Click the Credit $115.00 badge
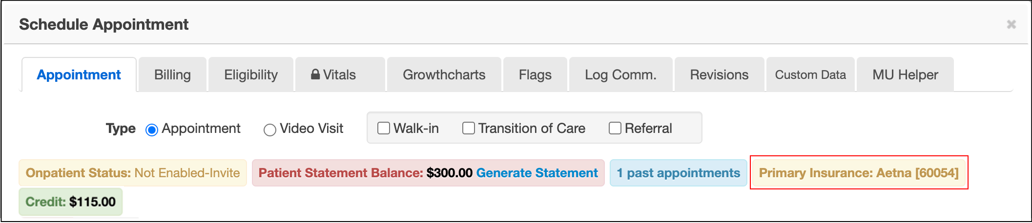The image size is (1032, 223). click(x=71, y=202)
